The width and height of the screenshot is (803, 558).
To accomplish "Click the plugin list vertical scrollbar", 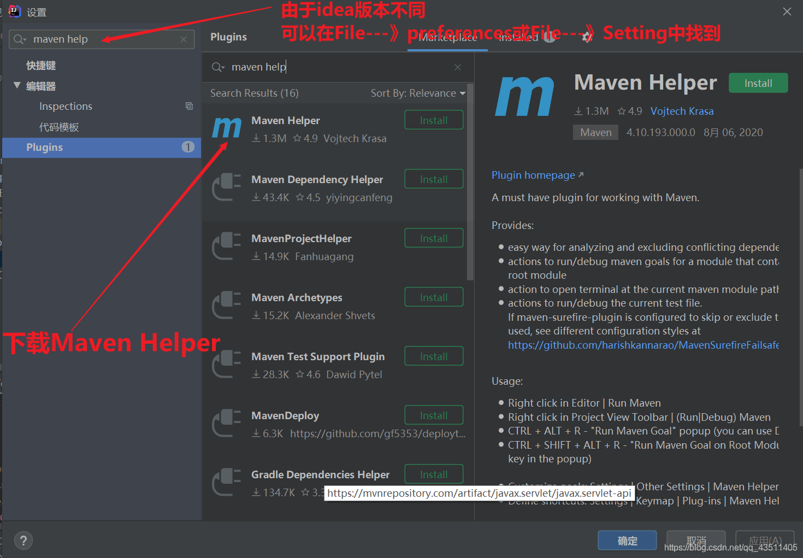I will pos(470,182).
